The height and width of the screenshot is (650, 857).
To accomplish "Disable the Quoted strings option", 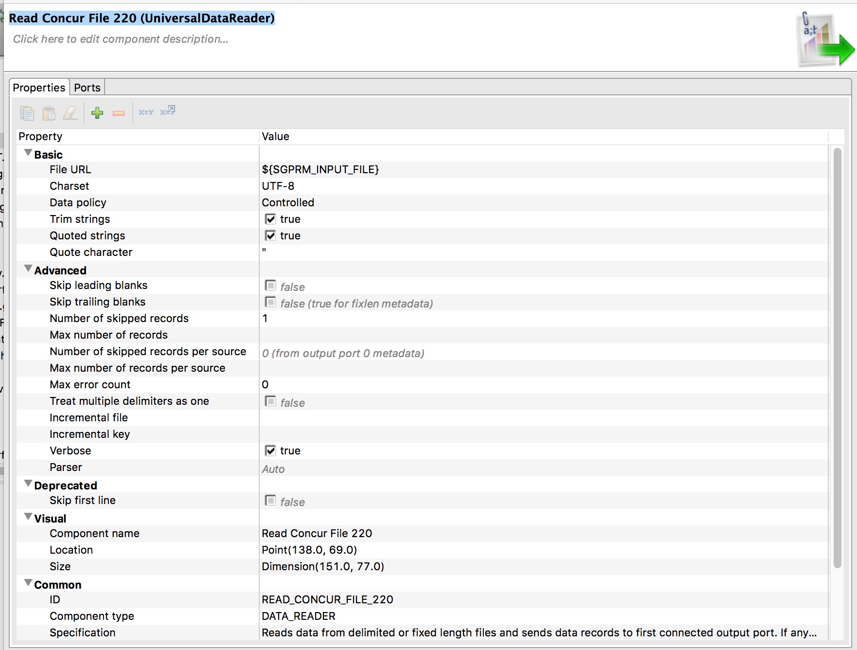I will pyautogui.click(x=271, y=235).
